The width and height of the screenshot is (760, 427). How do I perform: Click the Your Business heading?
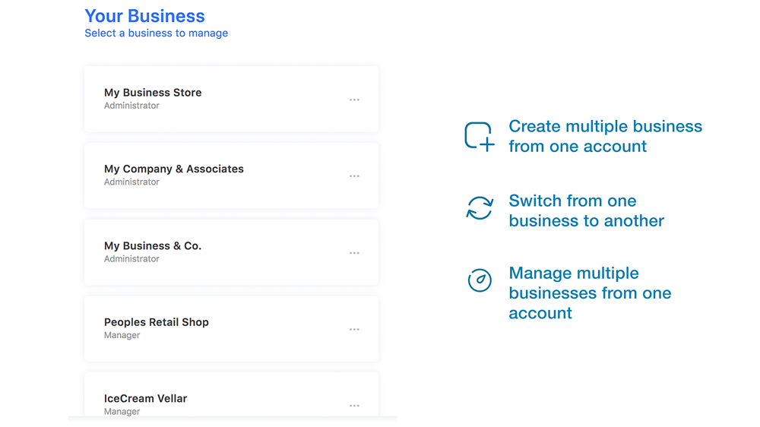click(x=144, y=16)
